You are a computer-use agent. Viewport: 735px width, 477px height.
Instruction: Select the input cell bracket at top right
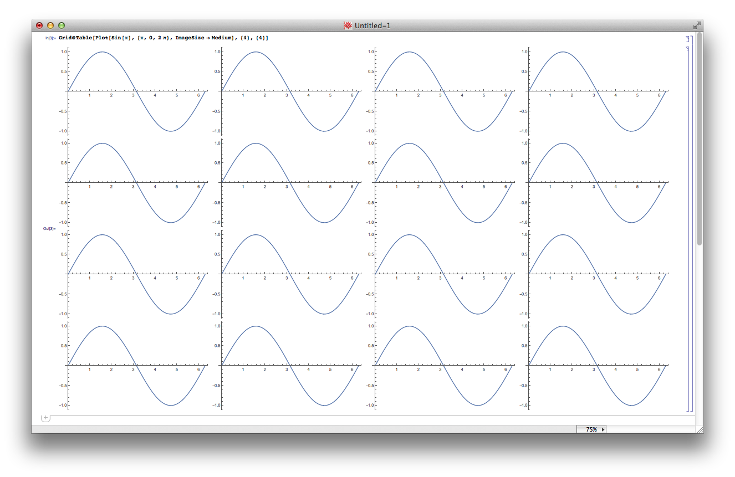[x=687, y=39]
